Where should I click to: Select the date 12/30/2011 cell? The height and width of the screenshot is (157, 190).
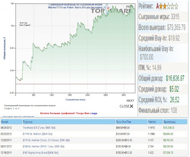pos(6,140)
